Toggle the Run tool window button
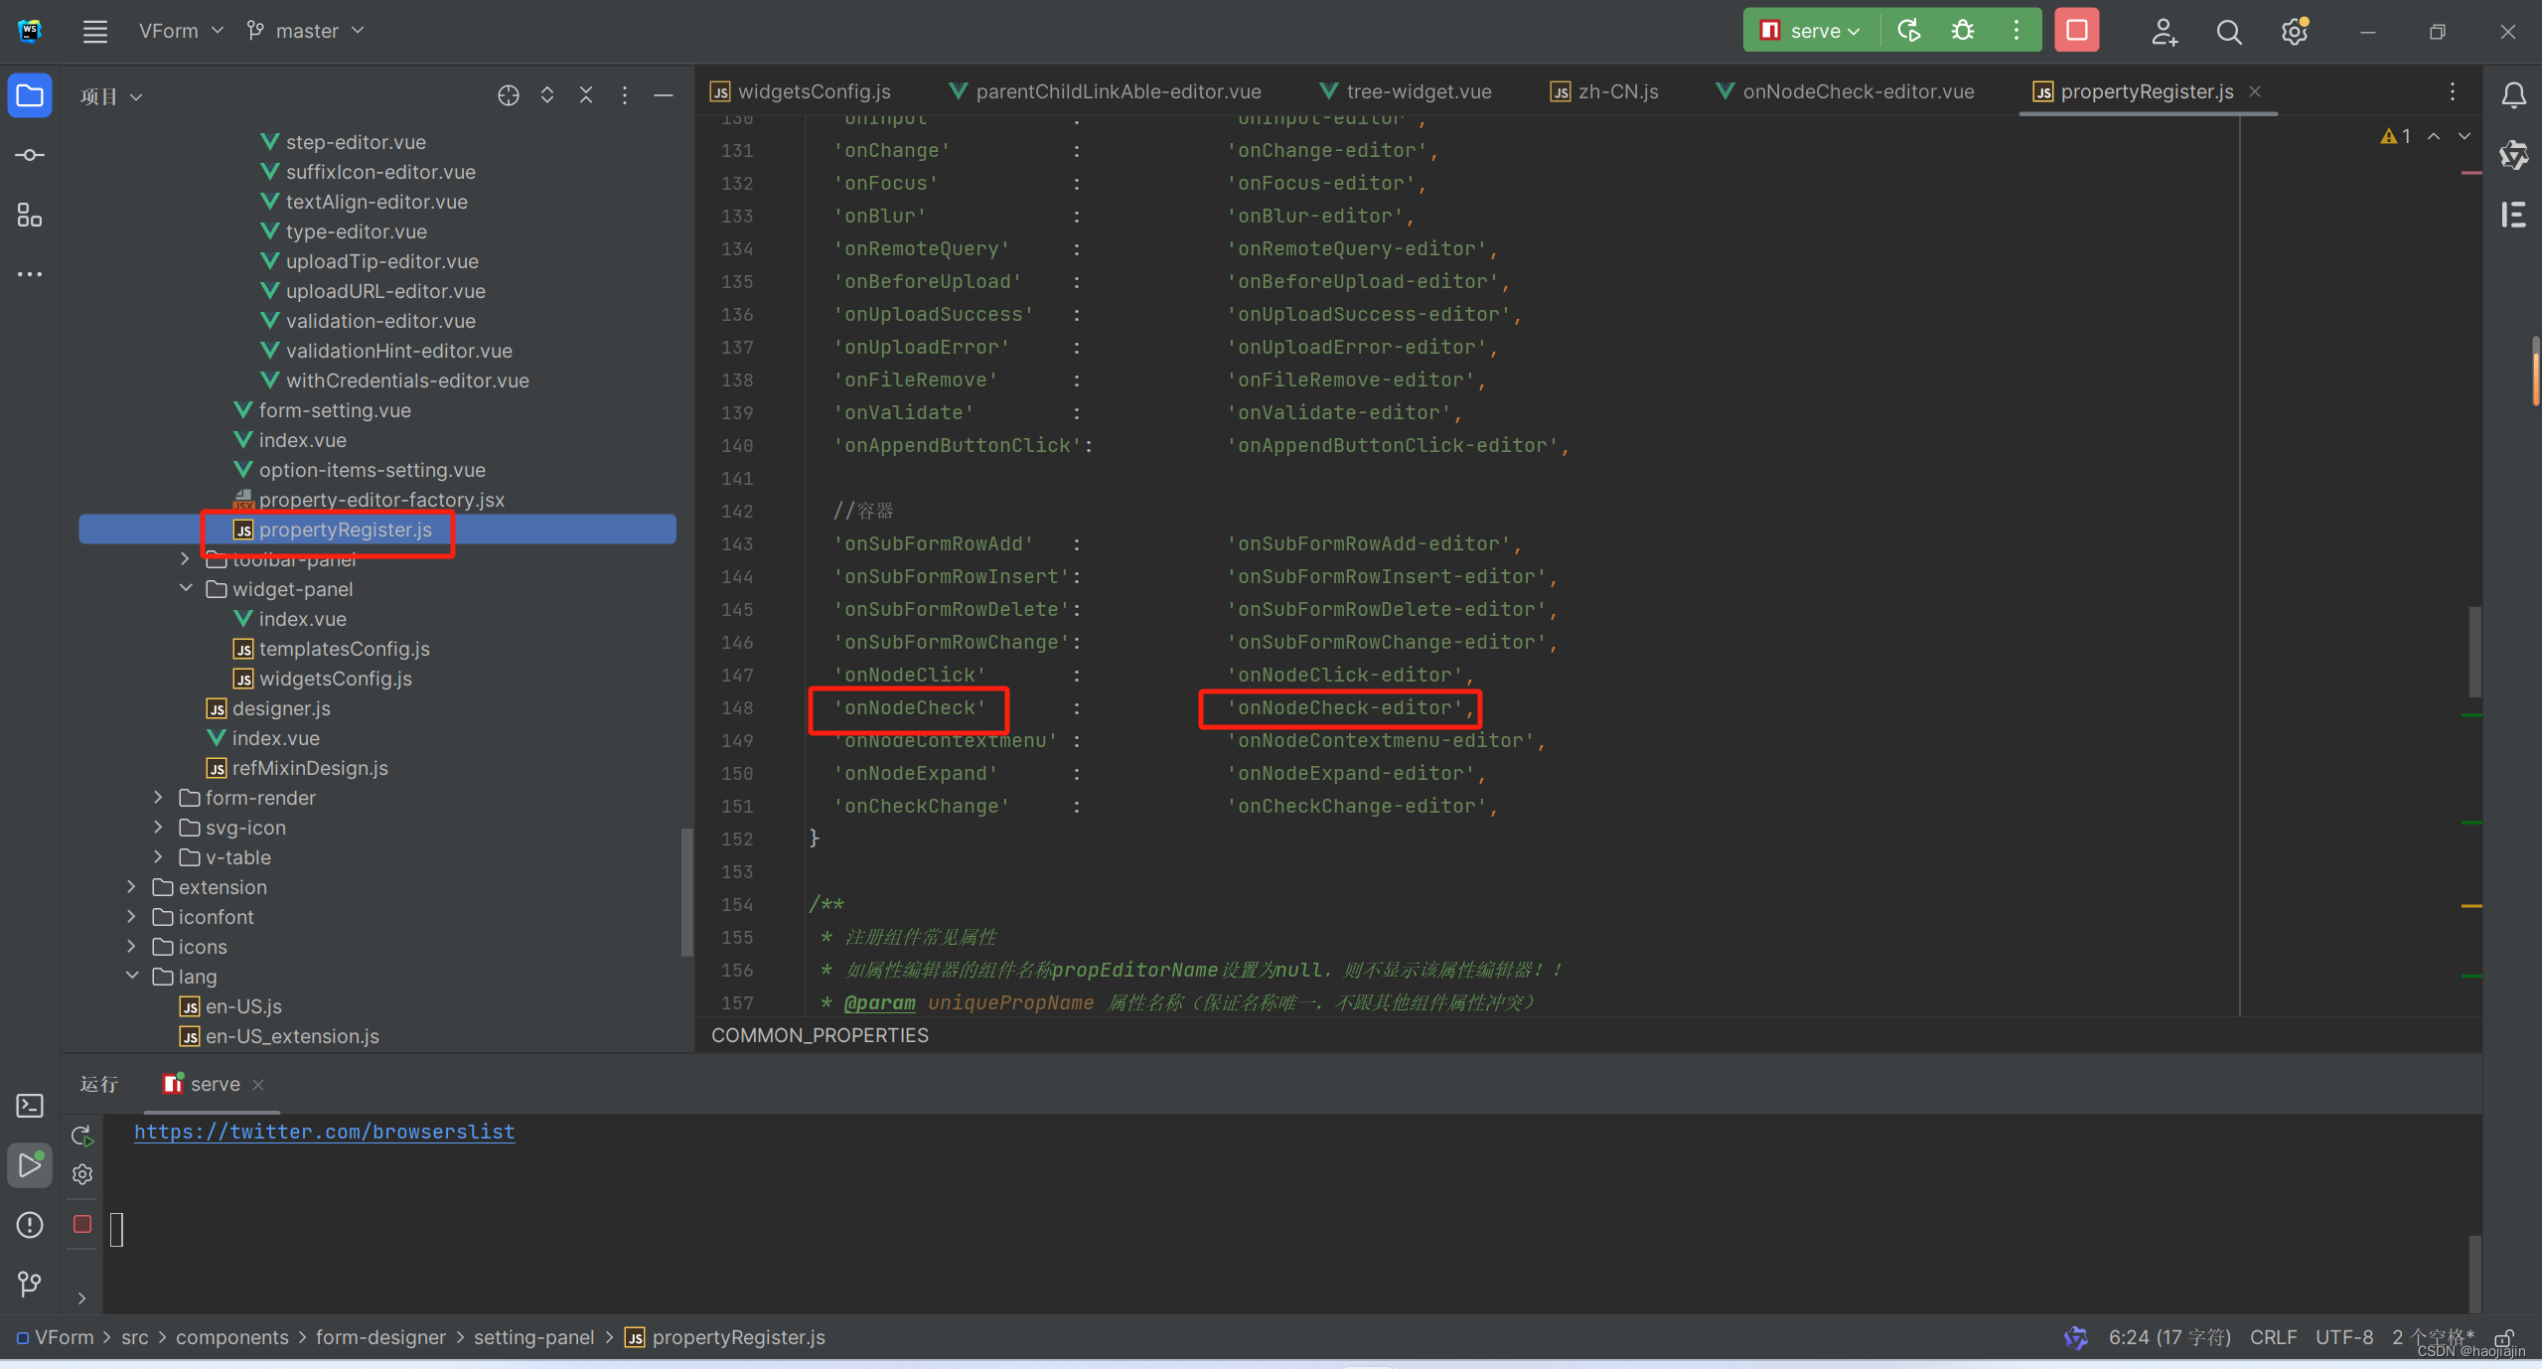The height and width of the screenshot is (1369, 2542). 30,1164
